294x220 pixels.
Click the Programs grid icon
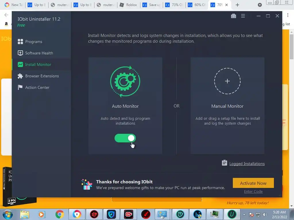(x=20, y=42)
